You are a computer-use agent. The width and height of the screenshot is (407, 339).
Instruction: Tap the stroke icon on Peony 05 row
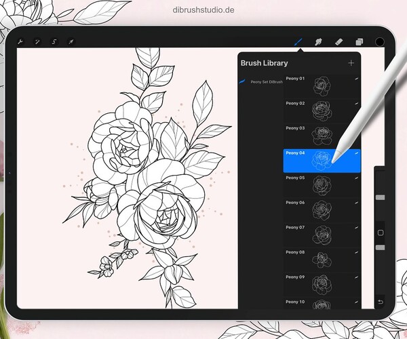point(356,178)
